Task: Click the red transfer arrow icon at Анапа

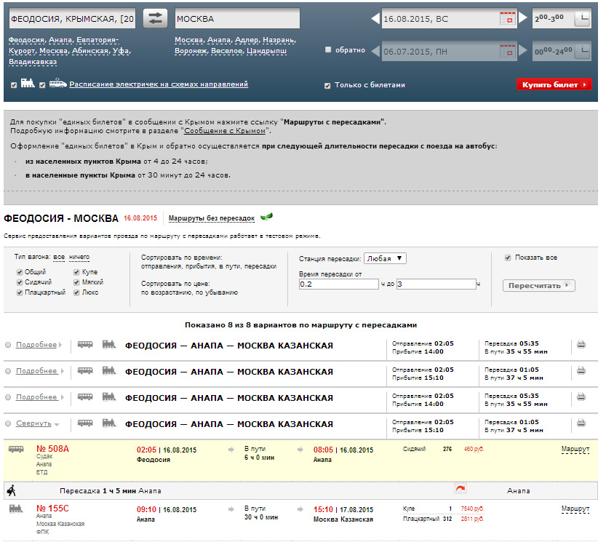Action: pyautogui.click(x=459, y=490)
